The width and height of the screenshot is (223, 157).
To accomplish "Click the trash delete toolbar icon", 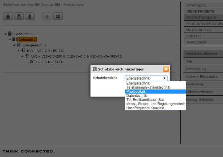I will 30,16.
